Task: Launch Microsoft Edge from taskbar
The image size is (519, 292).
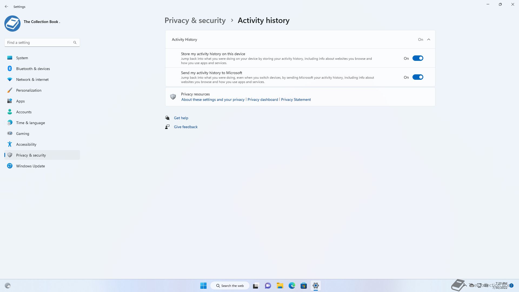Action: coord(292,286)
